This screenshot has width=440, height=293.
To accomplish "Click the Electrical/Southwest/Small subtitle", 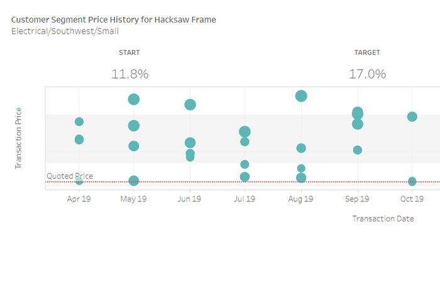I will point(65,31).
